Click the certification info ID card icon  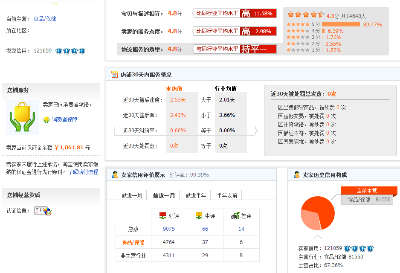tap(43, 211)
